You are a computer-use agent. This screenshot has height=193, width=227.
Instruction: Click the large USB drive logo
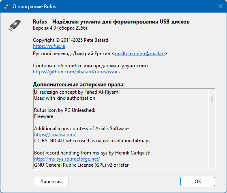(15, 25)
